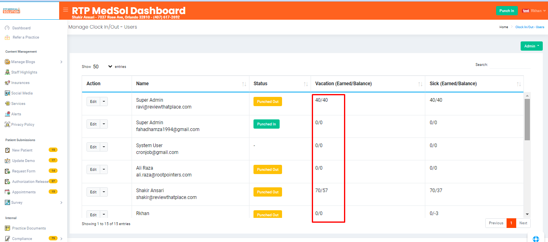
Task: Click the Services sidebar icon
Action: click(7, 104)
